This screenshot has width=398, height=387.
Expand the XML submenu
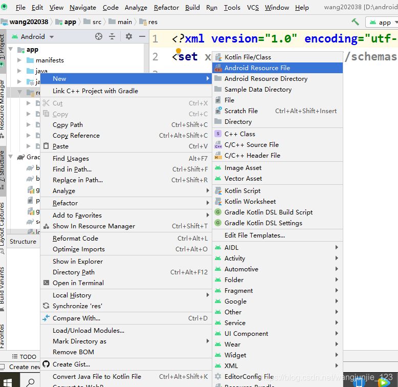click(277, 365)
